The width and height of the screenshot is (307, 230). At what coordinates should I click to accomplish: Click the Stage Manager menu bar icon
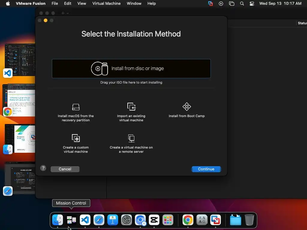(231, 4)
